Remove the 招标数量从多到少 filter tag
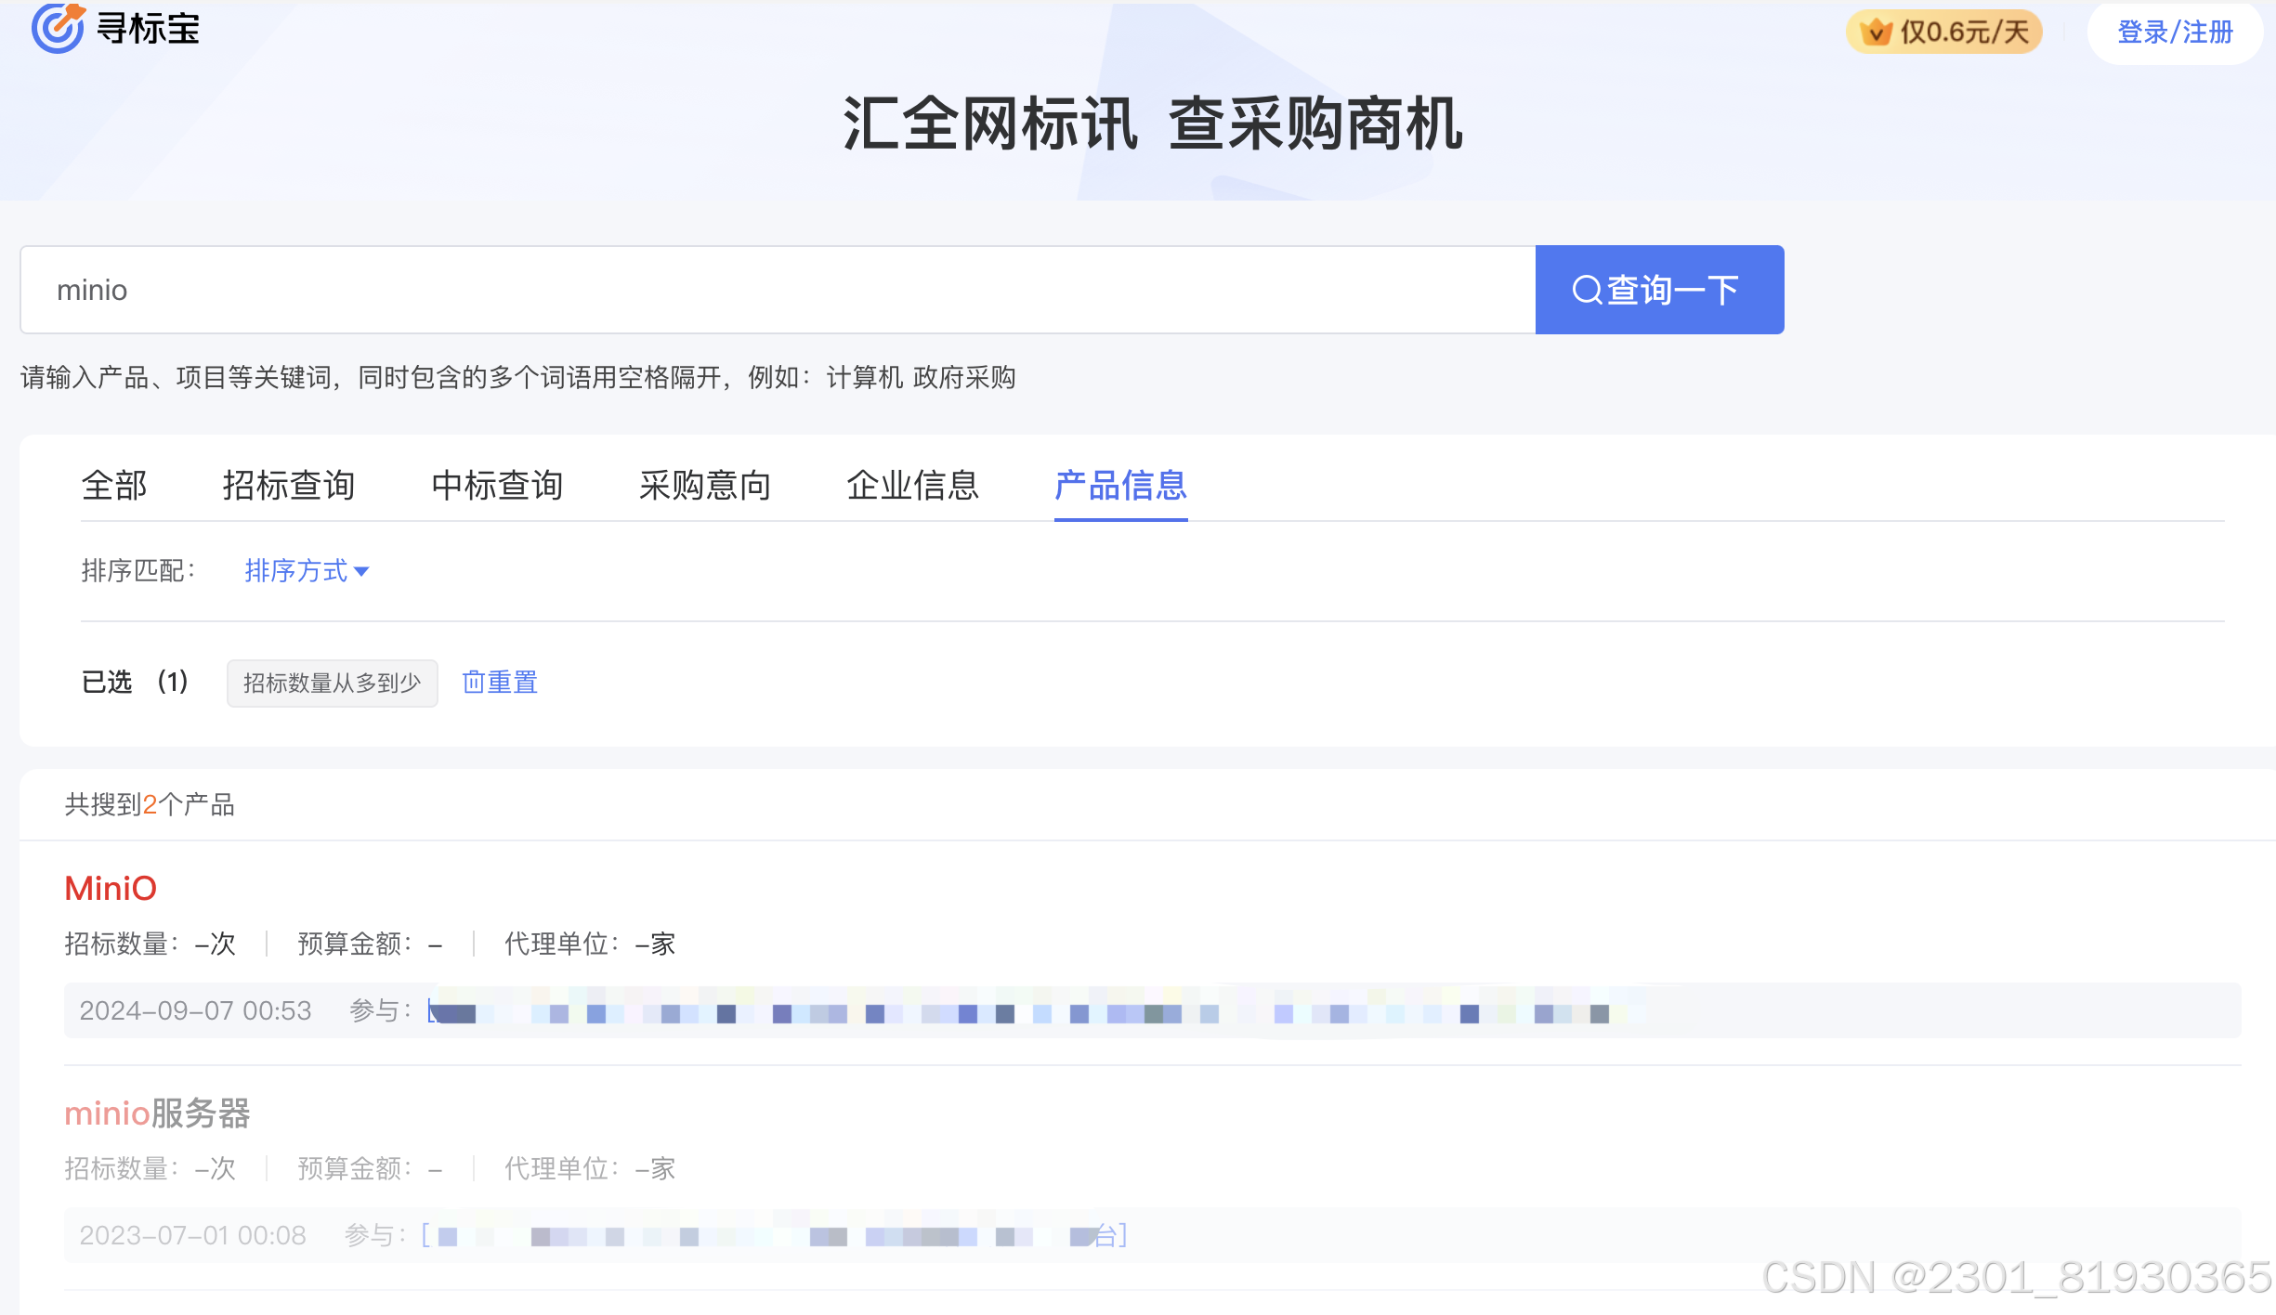2276x1315 pixels. pos(333,684)
